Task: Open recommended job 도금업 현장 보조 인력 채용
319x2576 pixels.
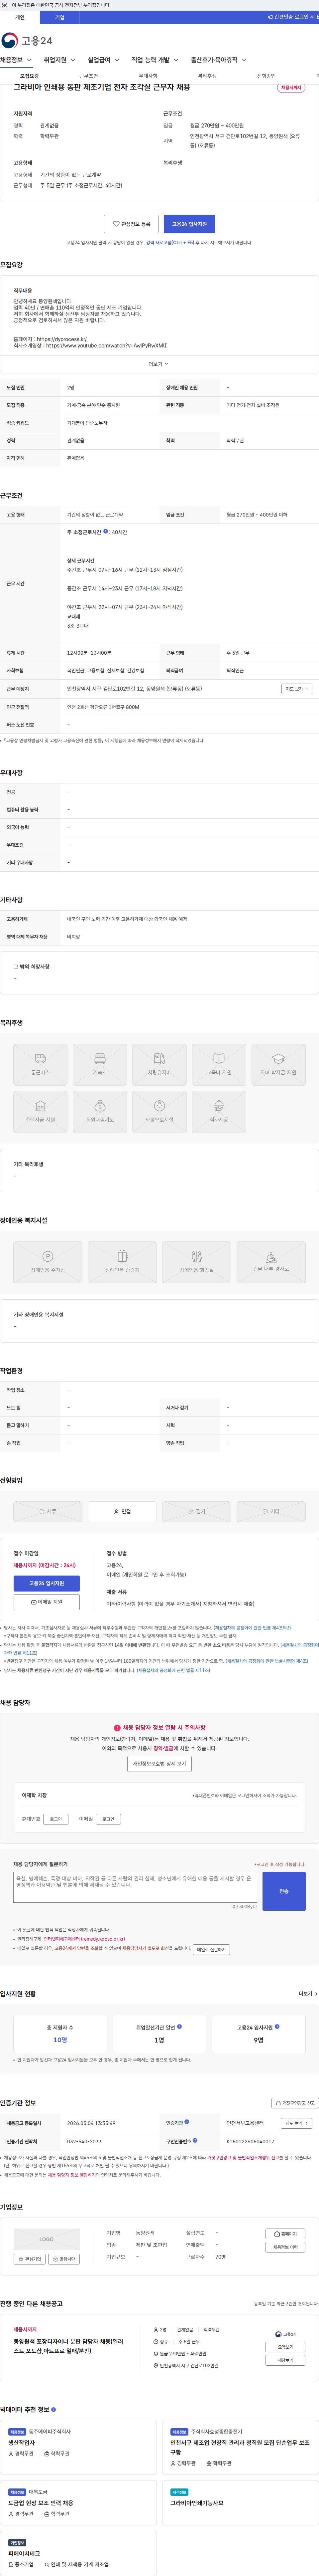Action: coord(41,2503)
